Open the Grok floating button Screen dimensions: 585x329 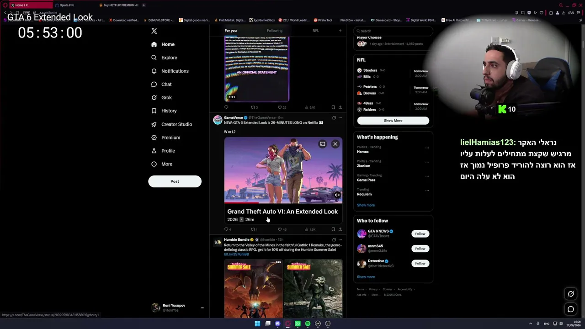[571, 294]
